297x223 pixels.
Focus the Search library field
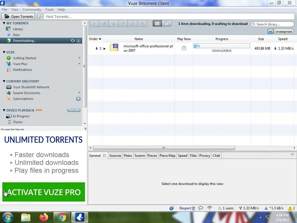pyautogui.click(x=273, y=24)
